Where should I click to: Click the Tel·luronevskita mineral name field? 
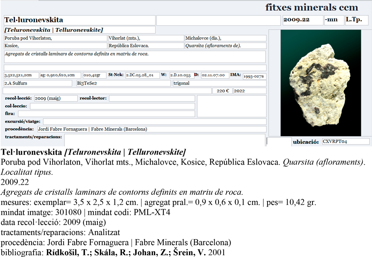79,20
